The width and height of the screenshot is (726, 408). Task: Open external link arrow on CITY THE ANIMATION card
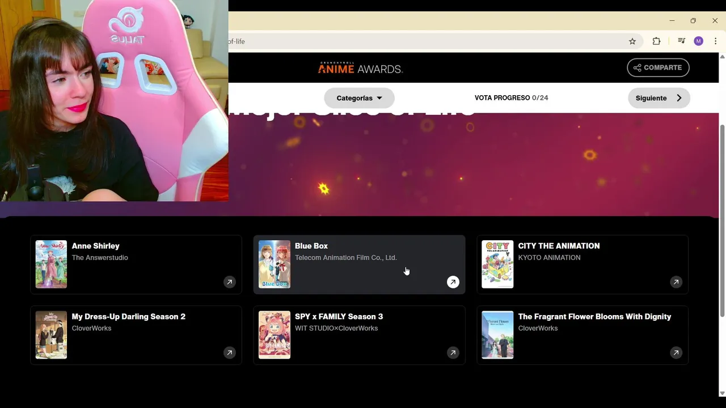pyautogui.click(x=676, y=282)
